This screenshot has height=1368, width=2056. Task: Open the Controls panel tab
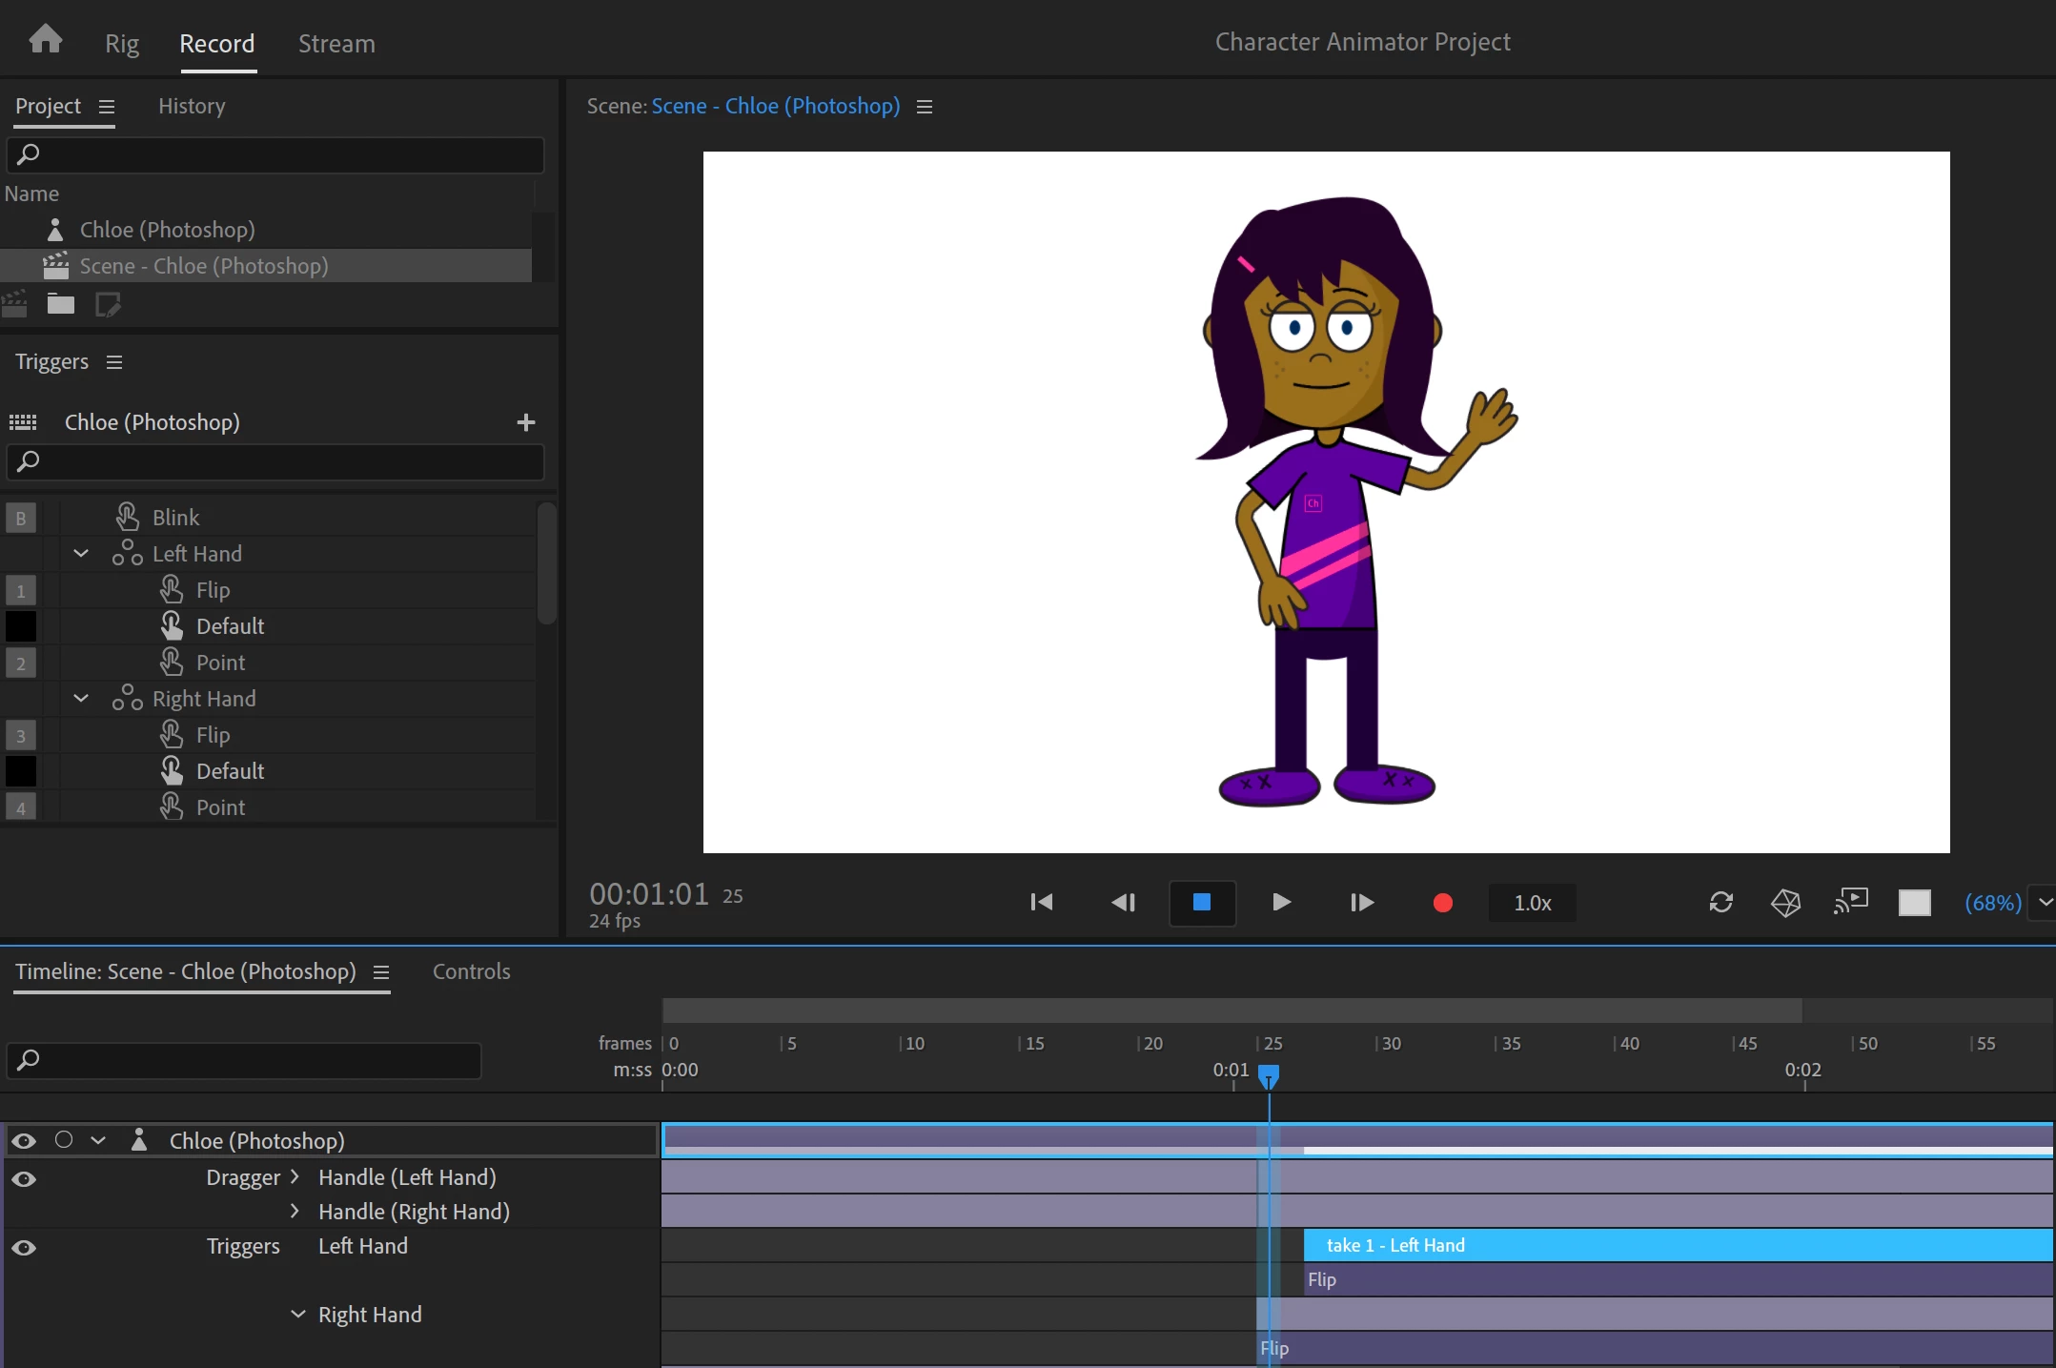pyautogui.click(x=471, y=971)
